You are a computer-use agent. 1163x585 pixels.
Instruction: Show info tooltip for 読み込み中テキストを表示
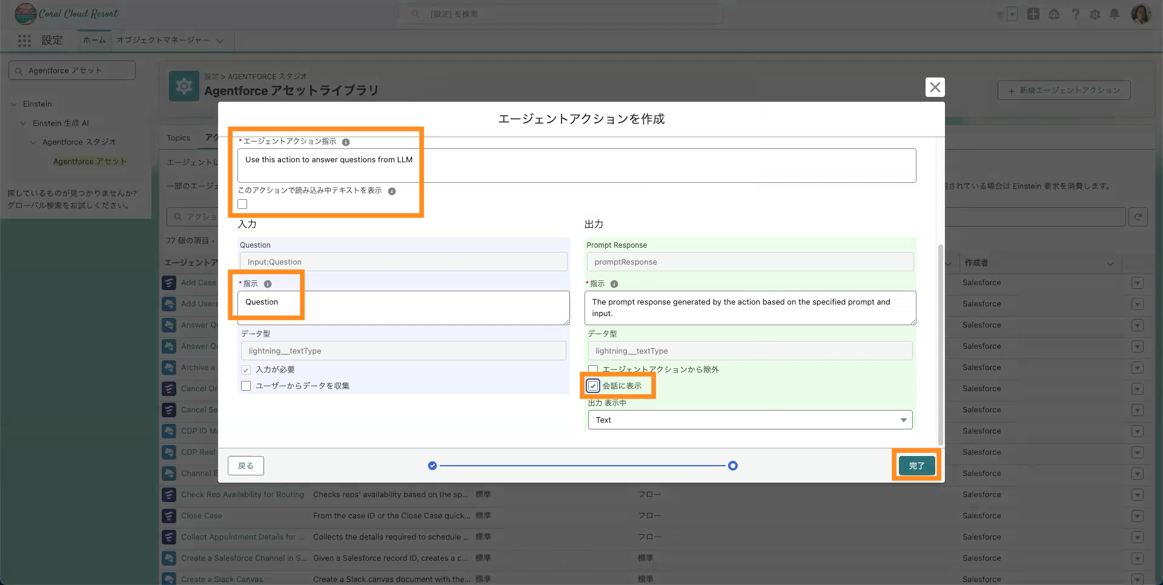pyautogui.click(x=392, y=191)
